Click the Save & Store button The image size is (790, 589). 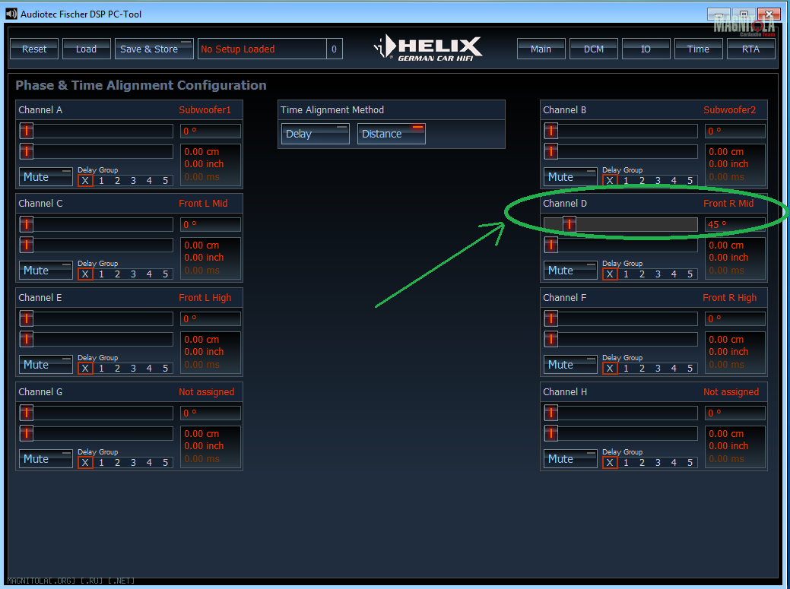tap(154, 49)
